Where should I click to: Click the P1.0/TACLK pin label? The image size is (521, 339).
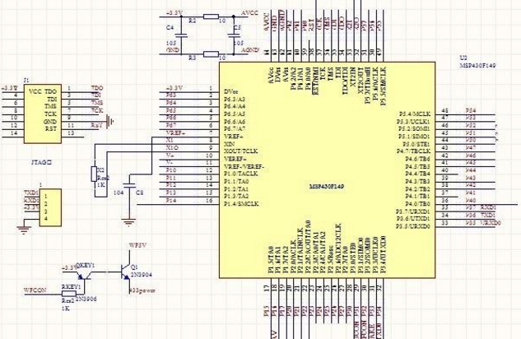pyautogui.click(x=241, y=174)
